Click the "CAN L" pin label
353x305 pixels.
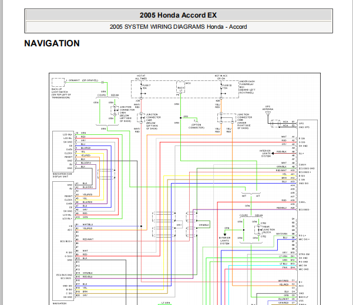[302, 202]
